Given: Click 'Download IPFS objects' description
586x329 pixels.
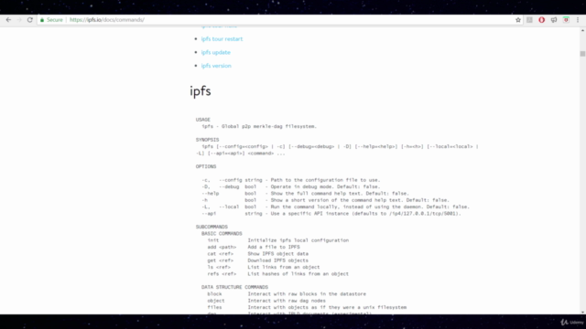Looking at the screenshot, I should 278,260.
